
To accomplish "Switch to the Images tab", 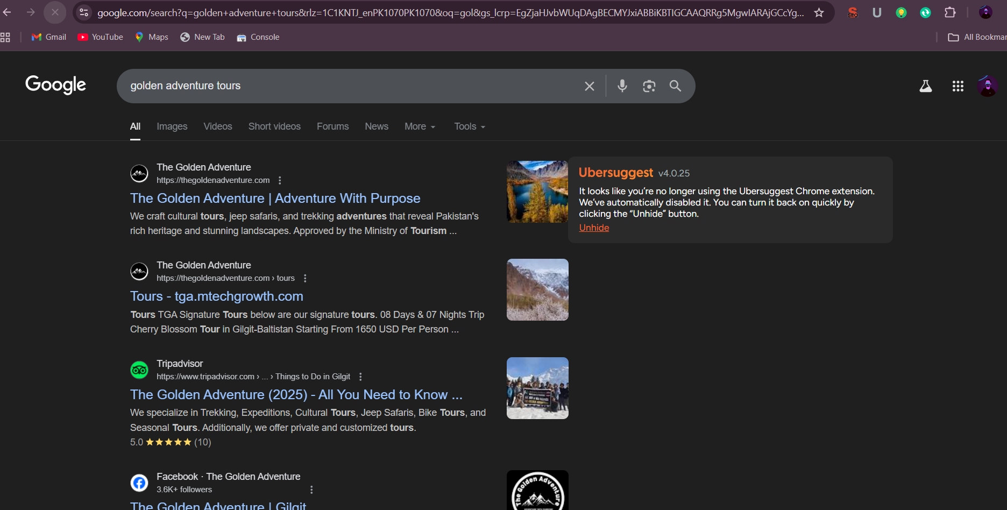I will [172, 126].
